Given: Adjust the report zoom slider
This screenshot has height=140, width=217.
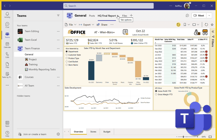Looking at the screenshot, I should coord(188,137).
